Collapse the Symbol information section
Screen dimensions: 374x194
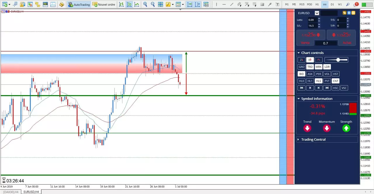click(299, 99)
